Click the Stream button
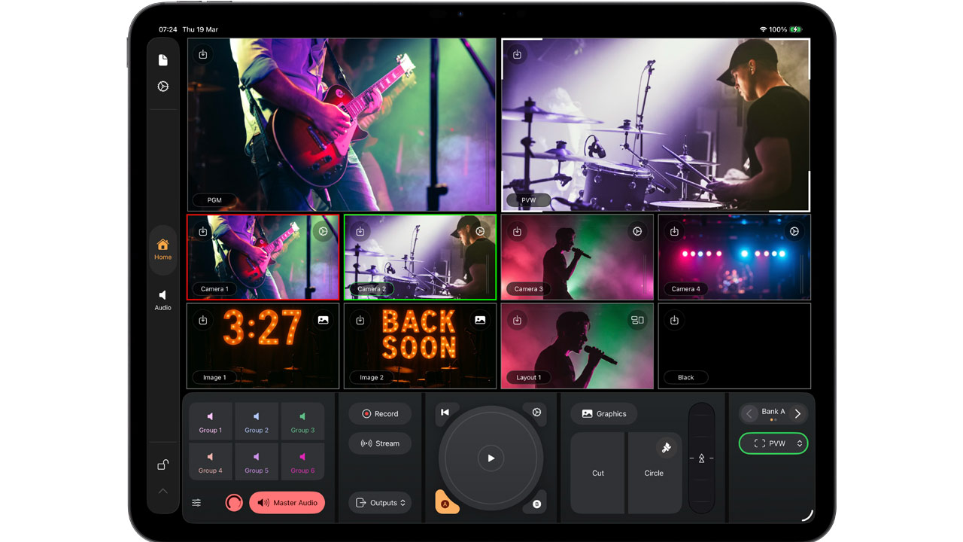The height and width of the screenshot is (542, 963). [x=380, y=443]
